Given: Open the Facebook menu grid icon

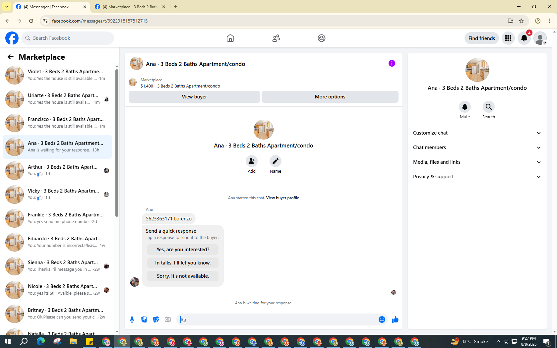Looking at the screenshot, I should coord(508,38).
